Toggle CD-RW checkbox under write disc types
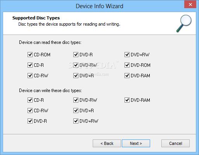This screenshot has height=155, width=199. click(30, 111)
